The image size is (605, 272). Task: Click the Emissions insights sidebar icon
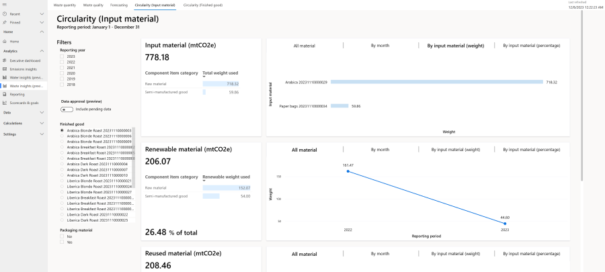(5, 69)
